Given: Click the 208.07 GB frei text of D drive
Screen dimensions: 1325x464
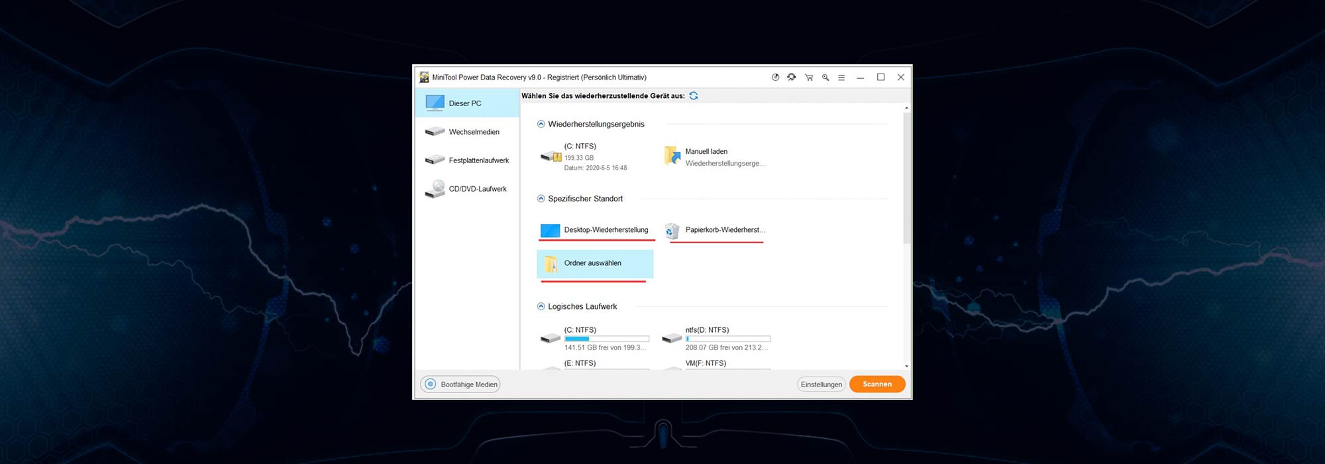Looking at the screenshot, I should [727, 347].
